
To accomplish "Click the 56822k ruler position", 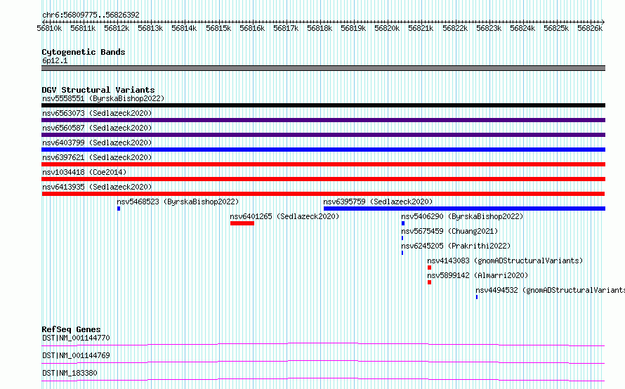I will 455,28.
